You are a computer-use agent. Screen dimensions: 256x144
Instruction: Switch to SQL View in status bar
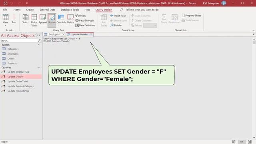(x=242, y=142)
